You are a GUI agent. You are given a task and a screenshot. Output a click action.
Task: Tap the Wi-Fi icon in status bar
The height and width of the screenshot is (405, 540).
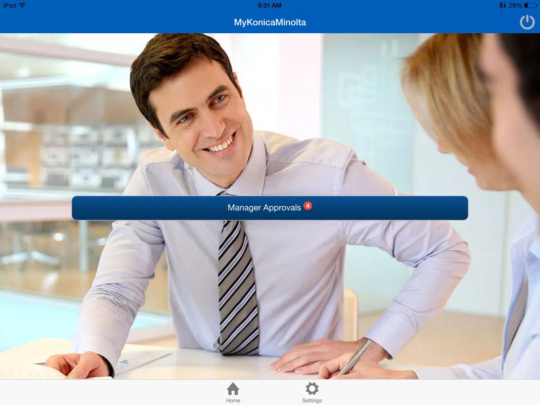pos(22,5)
